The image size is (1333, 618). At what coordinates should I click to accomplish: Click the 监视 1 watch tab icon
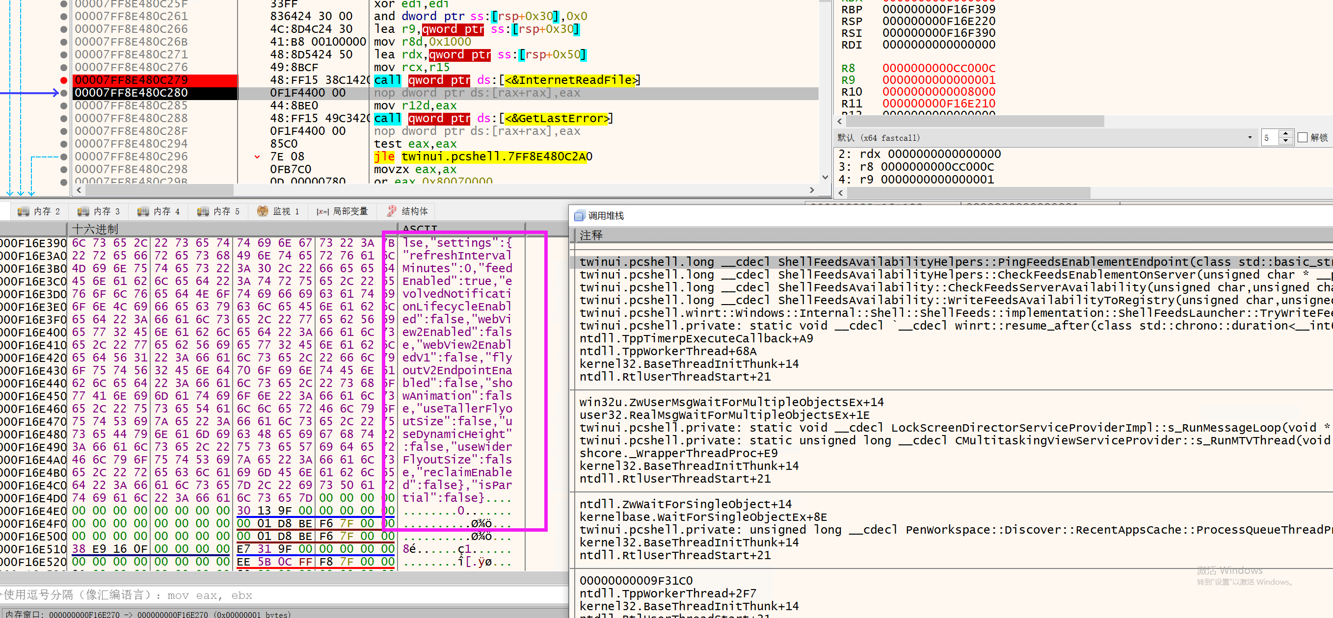(263, 211)
